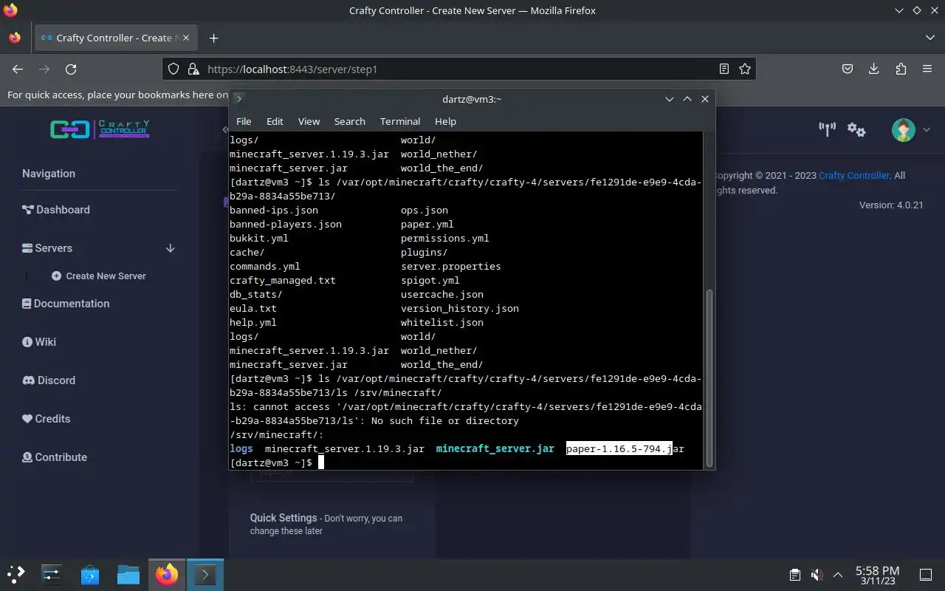The image size is (945, 591).
Task: Open Firefox extensions puzzle icon
Action: tap(901, 69)
